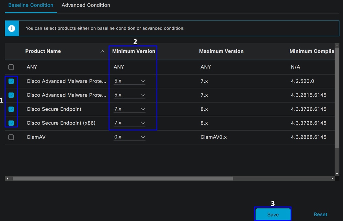Uncheck Cisco Secure Endpoint (x86) checkbox
Image resolution: width=343 pixels, height=221 pixels.
[11, 123]
